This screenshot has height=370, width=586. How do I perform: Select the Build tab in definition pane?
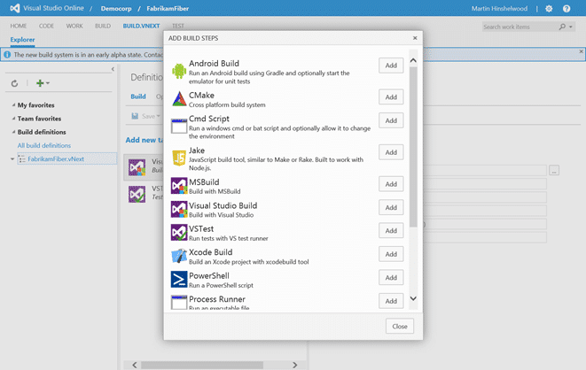click(x=138, y=96)
